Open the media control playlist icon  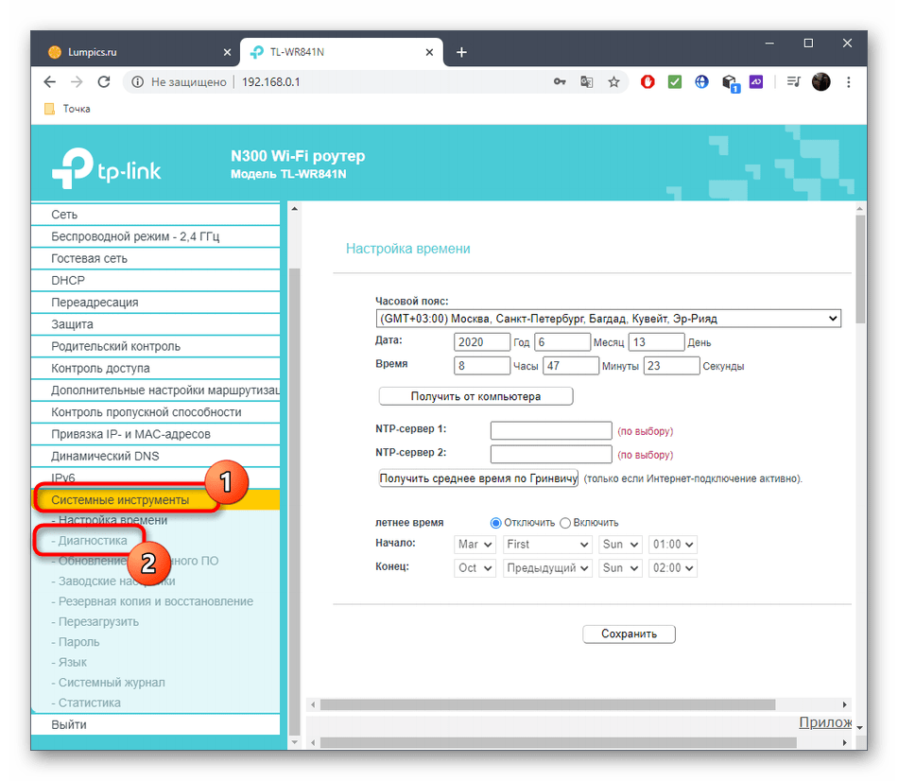(793, 82)
